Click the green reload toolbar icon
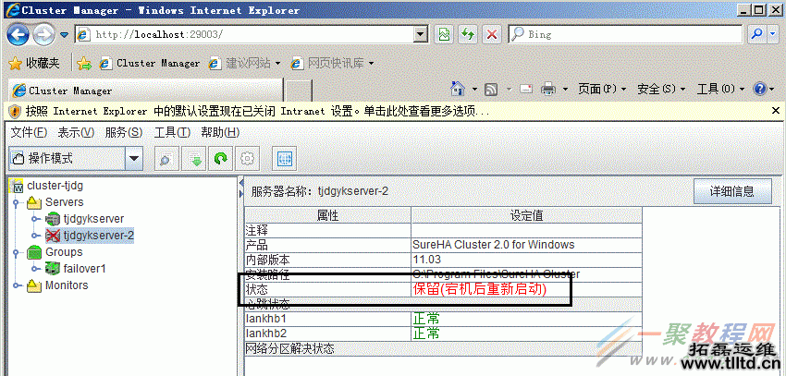The image size is (786, 376). [221, 159]
